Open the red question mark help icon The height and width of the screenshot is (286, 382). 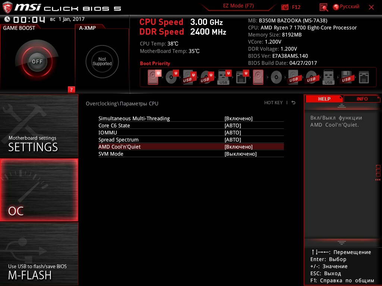pyautogui.click(x=71, y=89)
